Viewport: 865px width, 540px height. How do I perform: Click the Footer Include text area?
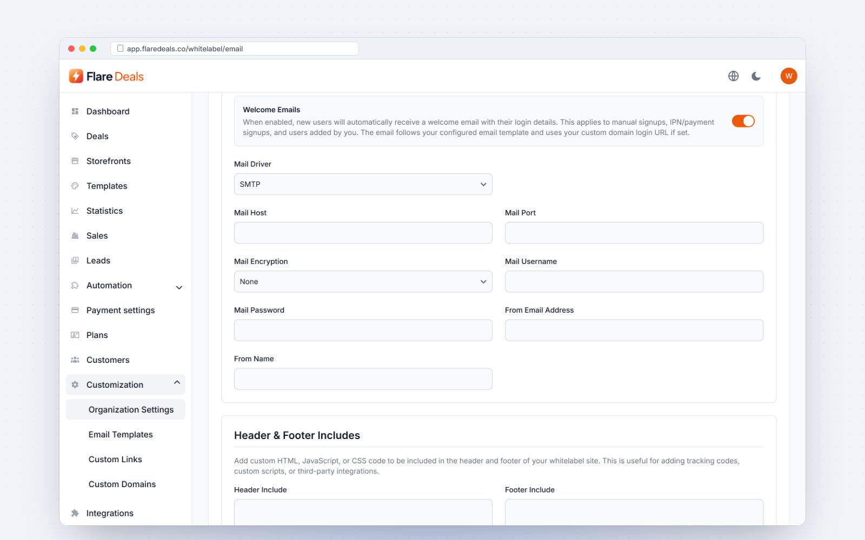tap(634, 512)
